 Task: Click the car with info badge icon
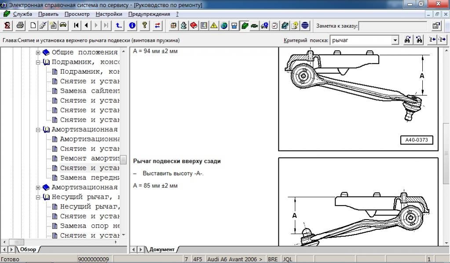click(x=264, y=26)
